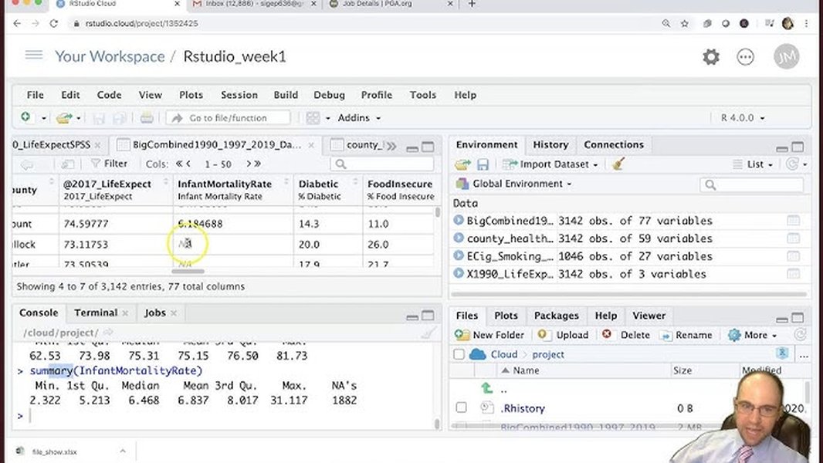The image size is (823, 463).
Task: Open the JM user account avatar
Action: [786, 56]
